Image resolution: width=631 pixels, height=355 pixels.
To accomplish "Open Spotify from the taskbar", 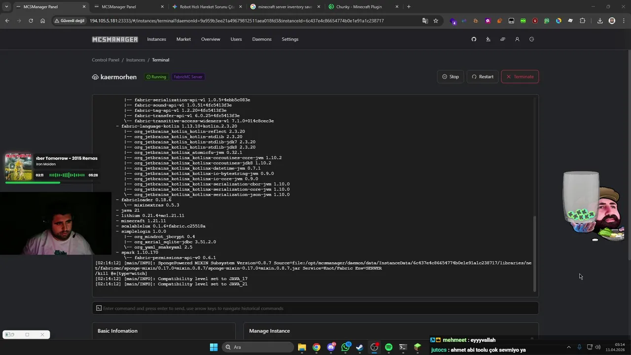I will [388, 347].
